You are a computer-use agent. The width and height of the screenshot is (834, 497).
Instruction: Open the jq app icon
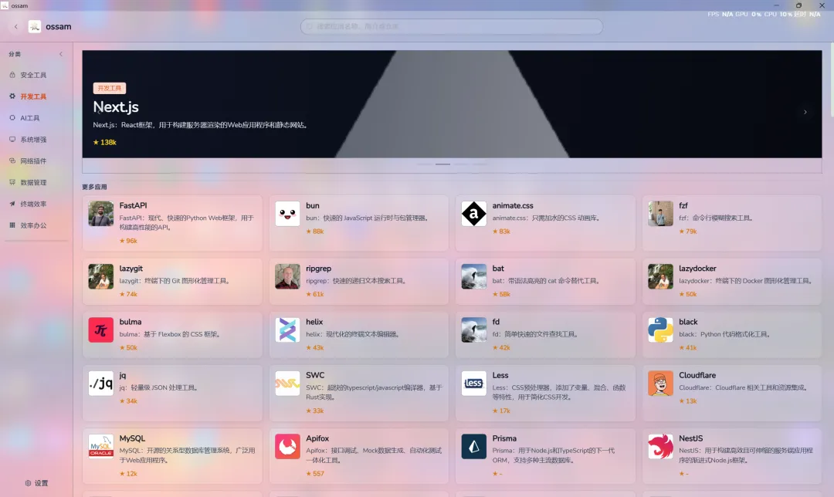100,384
